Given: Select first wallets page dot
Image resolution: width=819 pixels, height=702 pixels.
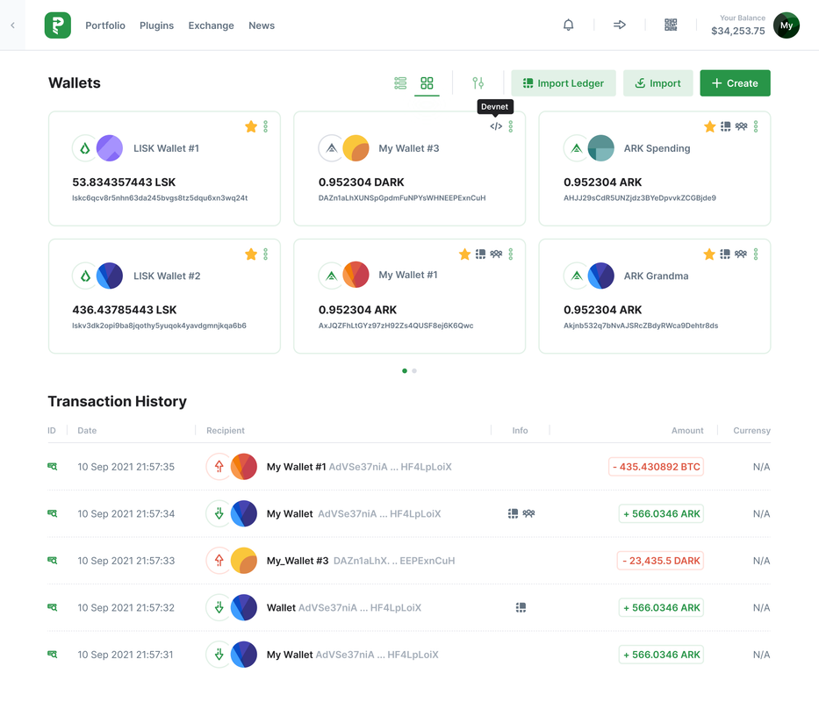Looking at the screenshot, I should [405, 371].
